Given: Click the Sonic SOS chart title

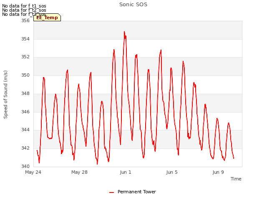Looking at the screenshot, I should pos(133,5).
